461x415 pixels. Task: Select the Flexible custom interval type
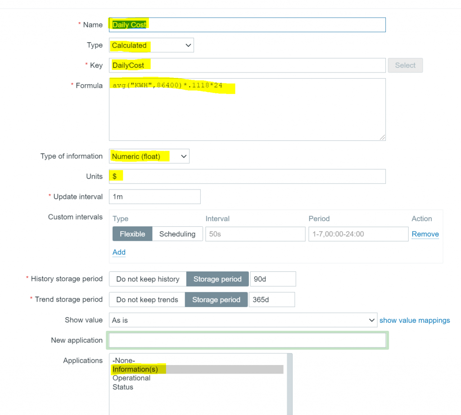coord(132,234)
